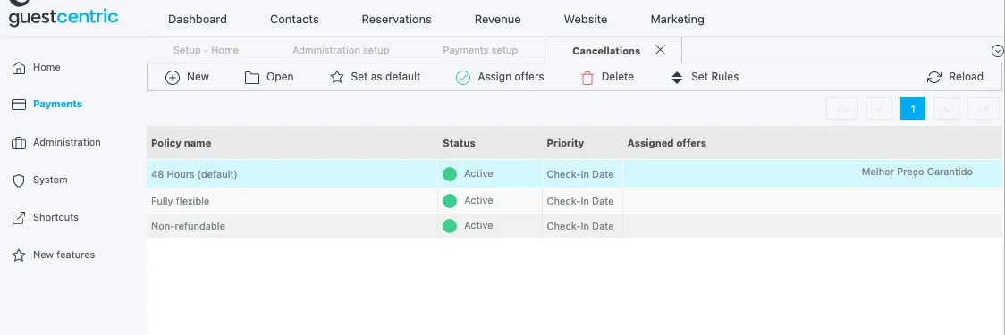Click the Reload label
1005x335 pixels.
(x=966, y=77)
